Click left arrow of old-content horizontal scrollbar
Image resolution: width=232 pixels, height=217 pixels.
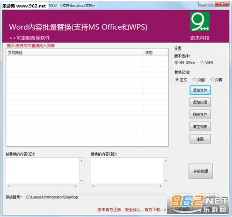point(9,186)
